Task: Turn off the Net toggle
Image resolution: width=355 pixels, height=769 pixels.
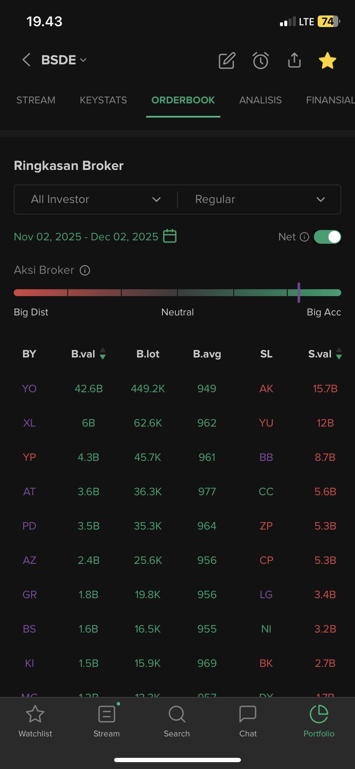Action: pyautogui.click(x=328, y=237)
